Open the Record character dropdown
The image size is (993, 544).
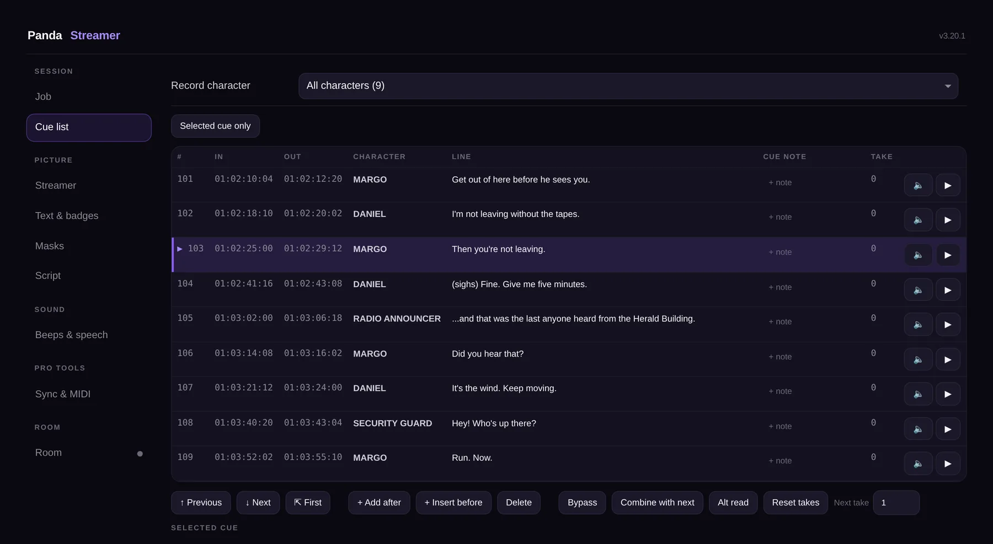[628, 86]
